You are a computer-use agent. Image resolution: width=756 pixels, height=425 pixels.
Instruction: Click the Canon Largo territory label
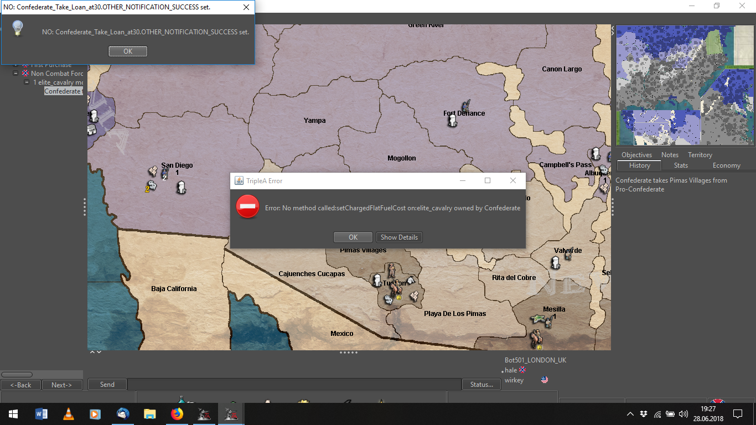(562, 69)
